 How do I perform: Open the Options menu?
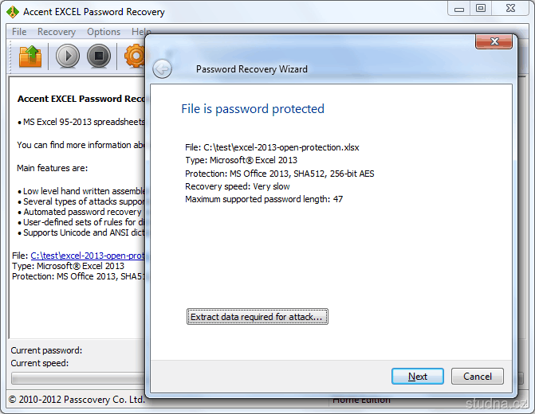tap(104, 32)
